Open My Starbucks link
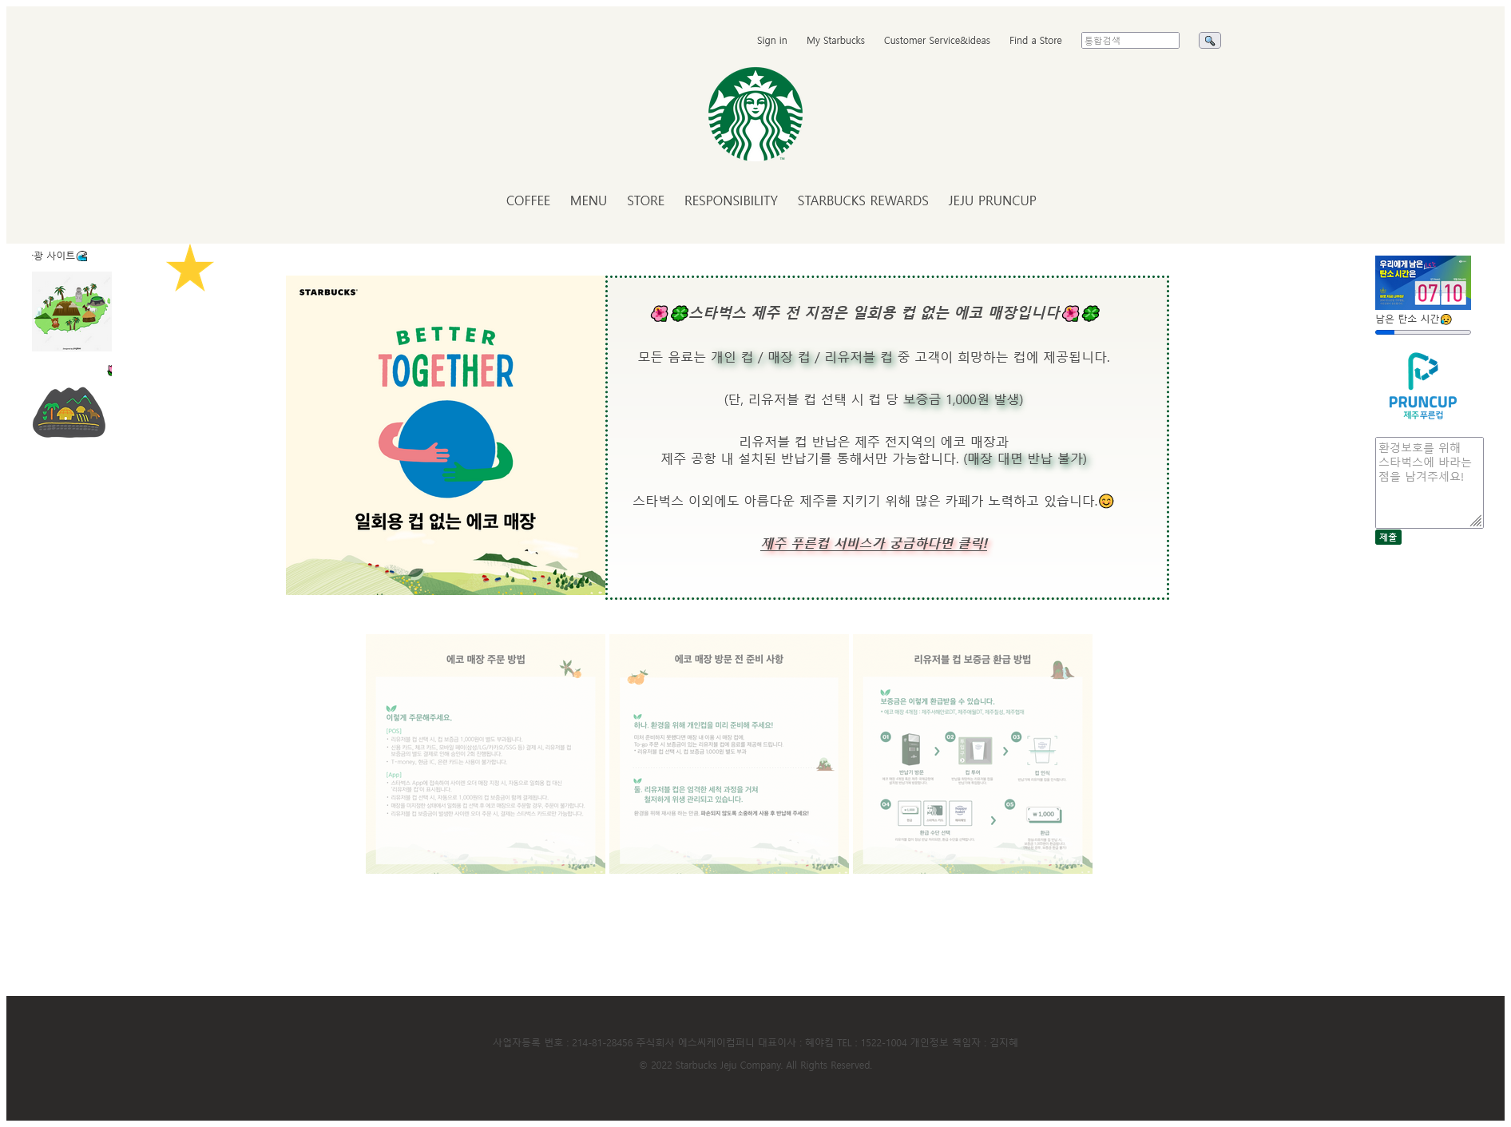This screenshot has width=1511, height=1127. pos(835,41)
